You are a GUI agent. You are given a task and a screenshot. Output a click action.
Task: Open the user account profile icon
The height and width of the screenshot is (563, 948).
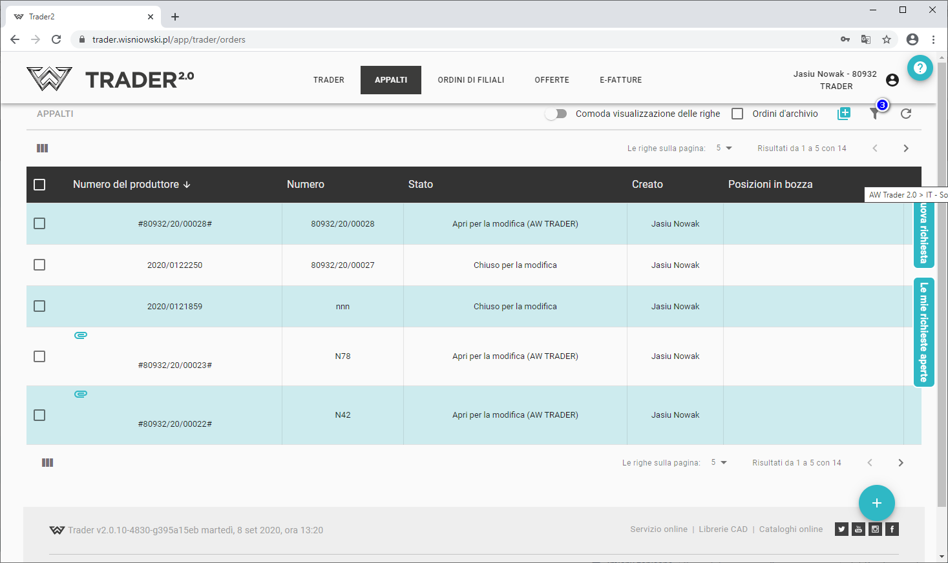892,80
